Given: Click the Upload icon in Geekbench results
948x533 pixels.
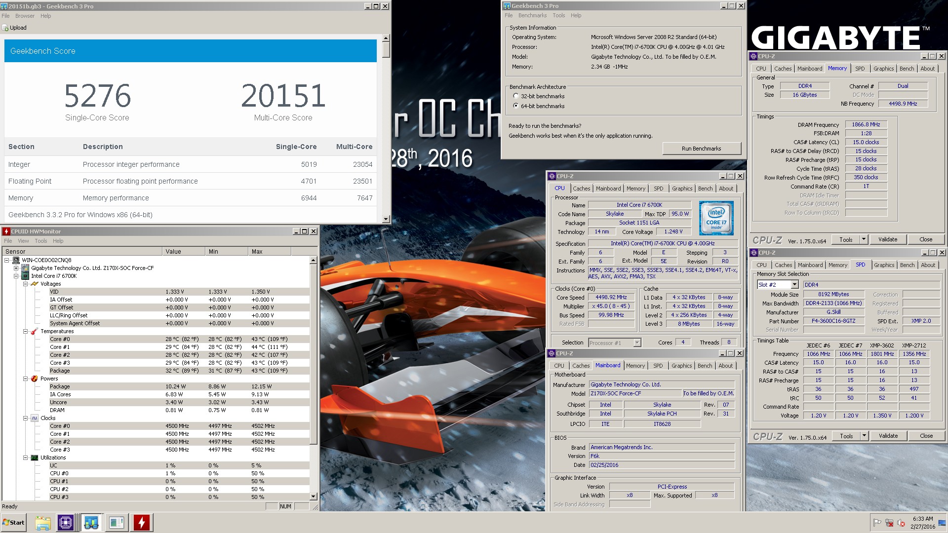Looking at the screenshot, I should (5, 28).
